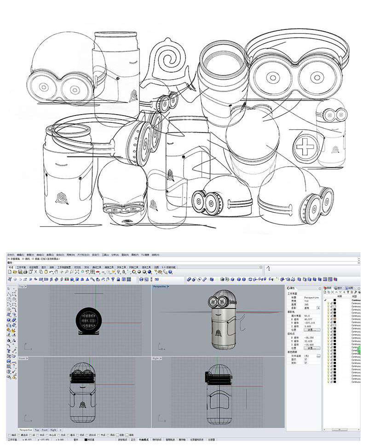Toggle the 灰阶 checkbox in properties
Viewport: 368px width, 446px height.
click(x=306, y=363)
